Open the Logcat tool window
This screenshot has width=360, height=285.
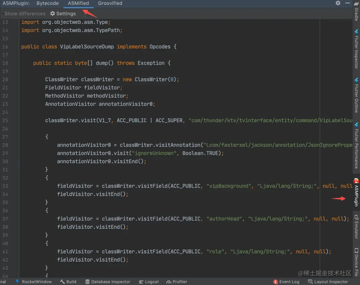149,282
